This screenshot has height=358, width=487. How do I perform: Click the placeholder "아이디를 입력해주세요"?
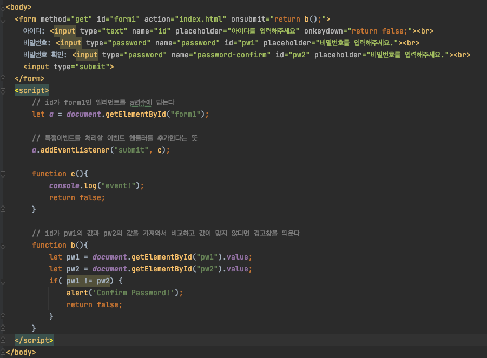click(x=237, y=31)
